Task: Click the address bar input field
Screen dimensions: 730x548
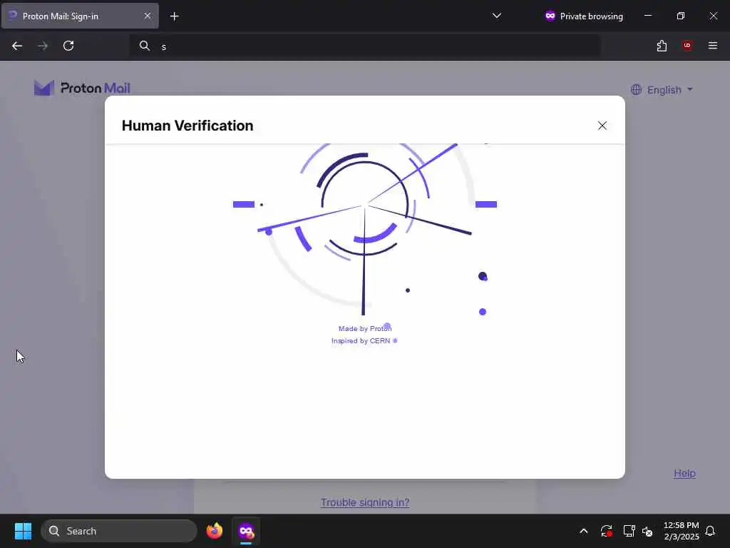Action: pos(365,46)
